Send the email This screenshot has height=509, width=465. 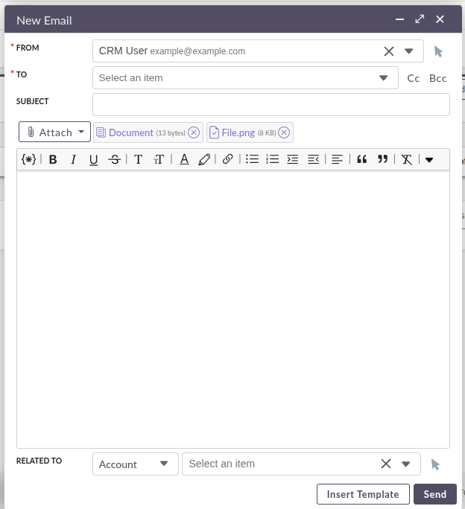tap(435, 494)
